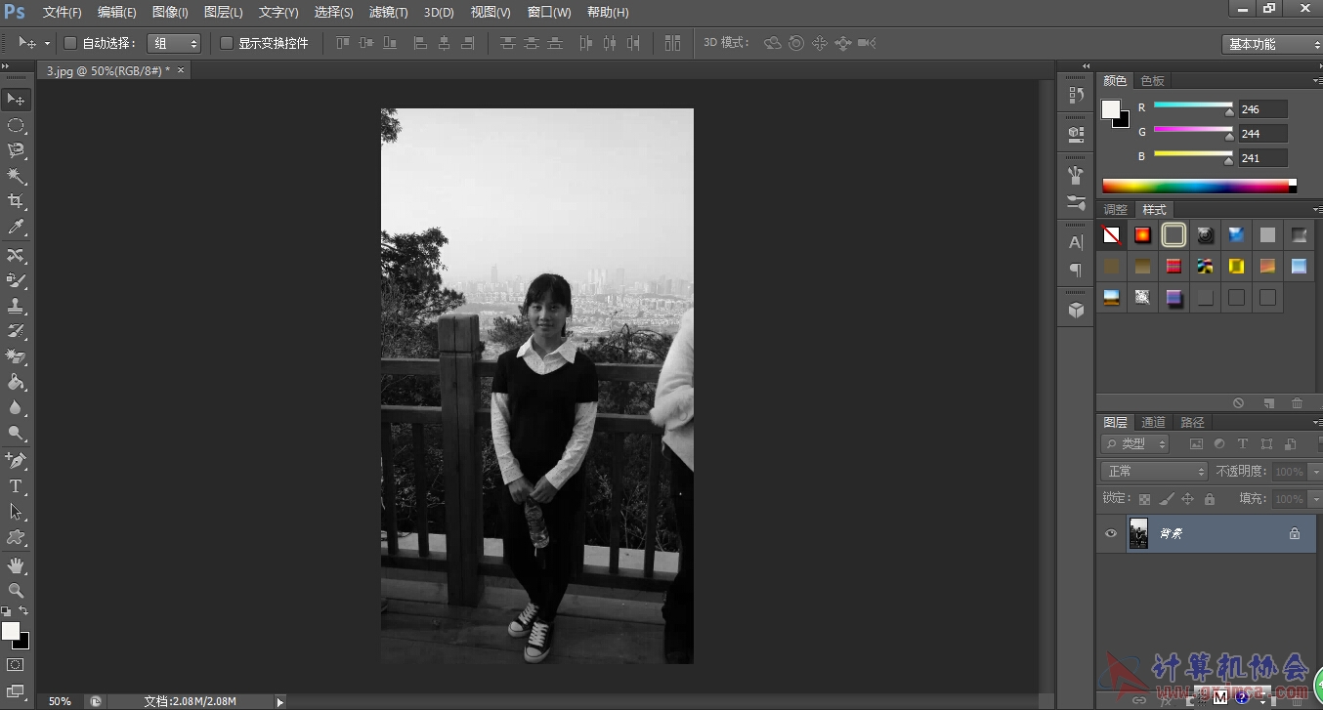
Task: Toggle lock image pixels
Action: pos(1167,499)
